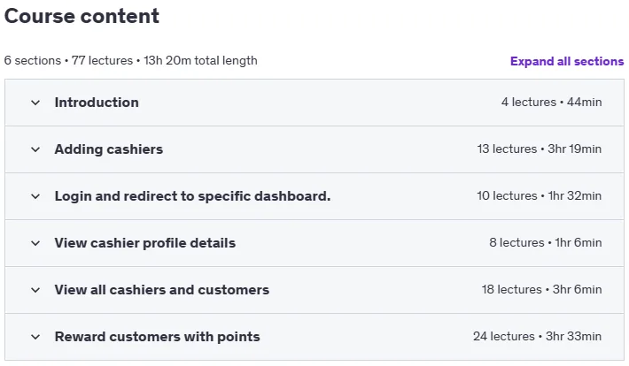629x366 pixels.
Task: Click the 24 lectures 3hr 33min summary
Action: coord(537,336)
